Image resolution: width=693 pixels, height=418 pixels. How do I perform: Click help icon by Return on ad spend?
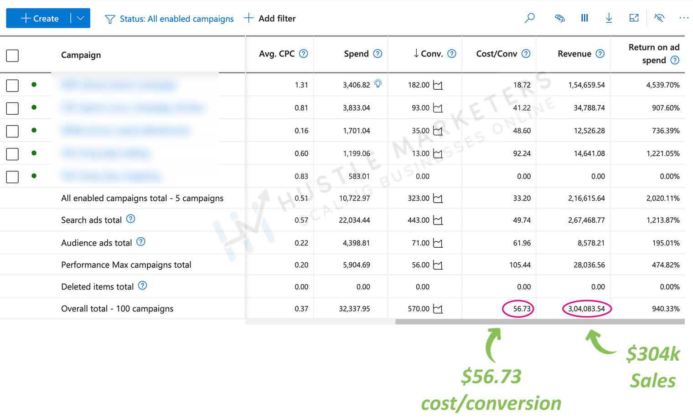point(675,60)
